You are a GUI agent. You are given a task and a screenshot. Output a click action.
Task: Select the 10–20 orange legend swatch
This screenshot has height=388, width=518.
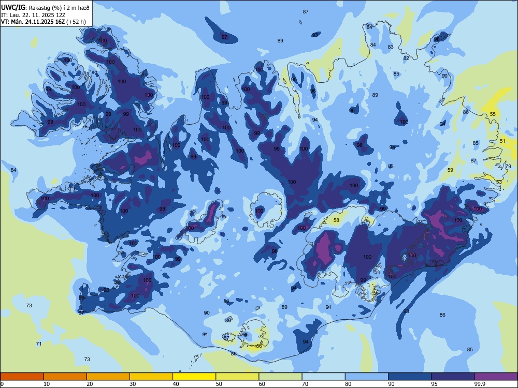click(65, 377)
